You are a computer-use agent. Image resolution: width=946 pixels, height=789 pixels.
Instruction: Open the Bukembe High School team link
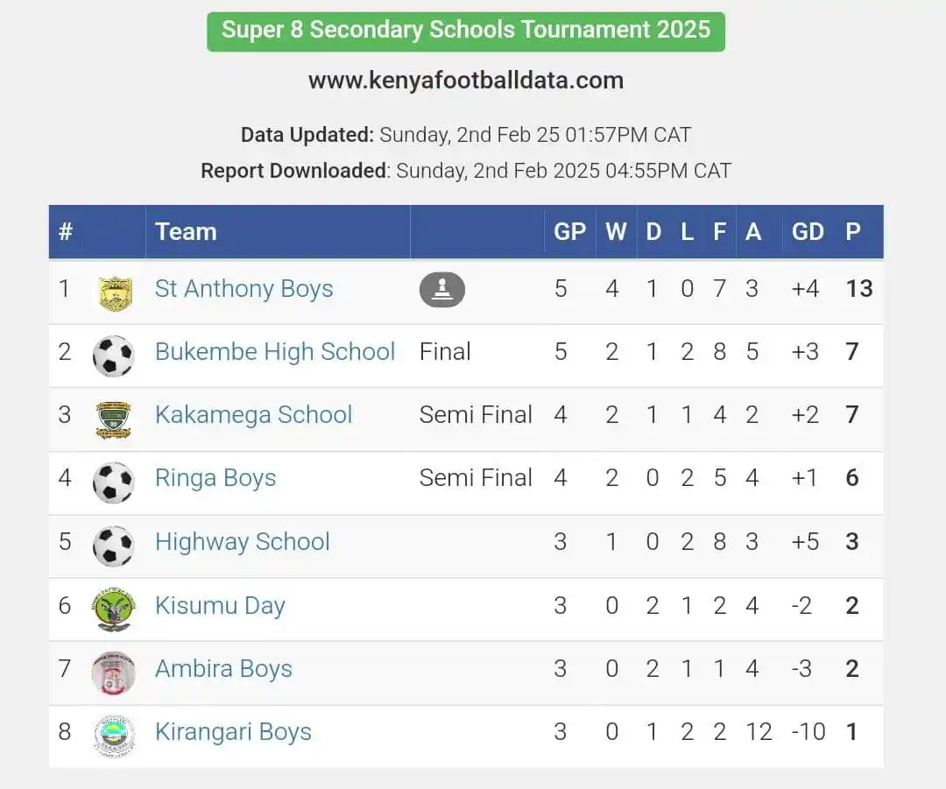(x=275, y=352)
